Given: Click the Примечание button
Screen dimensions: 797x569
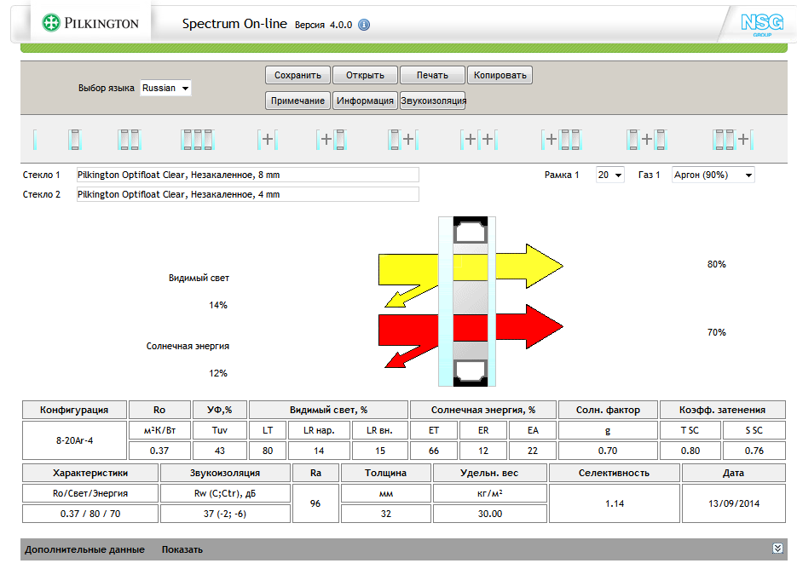Looking at the screenshot, I should pos(297,101).
